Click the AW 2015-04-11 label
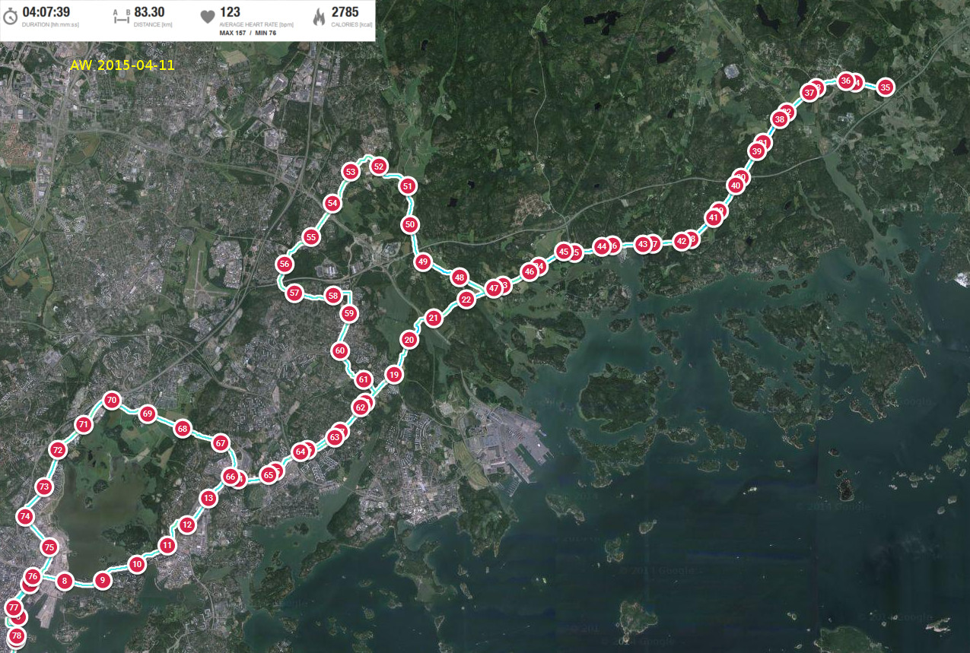Screen dimensions: 970x653 pyautogui.click(x=122, y=65)
